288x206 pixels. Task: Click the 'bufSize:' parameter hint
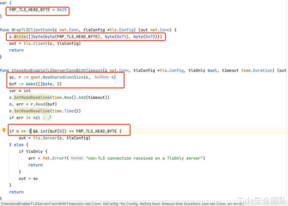(x=102, y=77)
